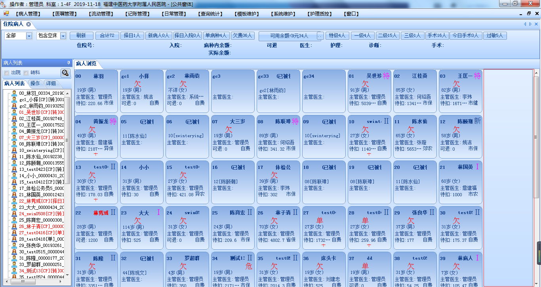Click the avatar icon beside 08_陈联璋 in the list
The height and width of the screenshot is (287, 541).
coord(14,144)
